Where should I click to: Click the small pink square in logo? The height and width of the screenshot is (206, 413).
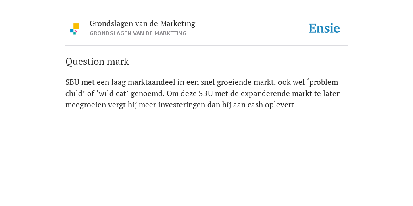pyautogui.click(x=75, y=31)
